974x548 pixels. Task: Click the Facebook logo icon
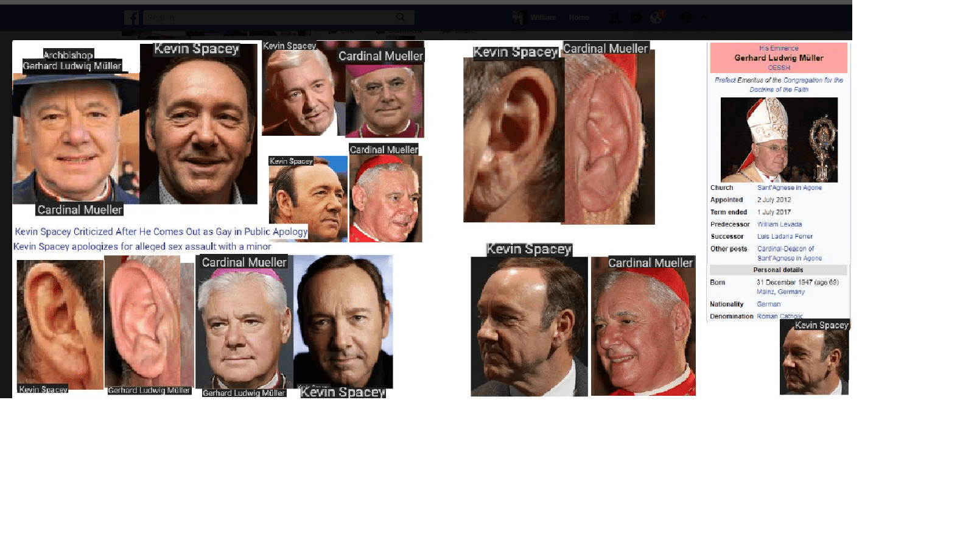click(131, 18)
